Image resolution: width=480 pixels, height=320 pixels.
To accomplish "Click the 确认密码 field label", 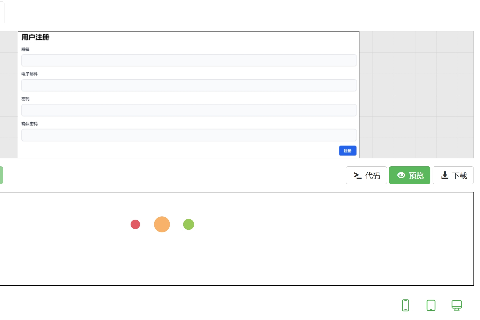I will (30, 124).
